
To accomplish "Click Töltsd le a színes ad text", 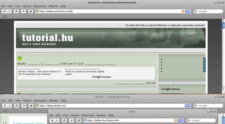I will (x=85, y=73).
